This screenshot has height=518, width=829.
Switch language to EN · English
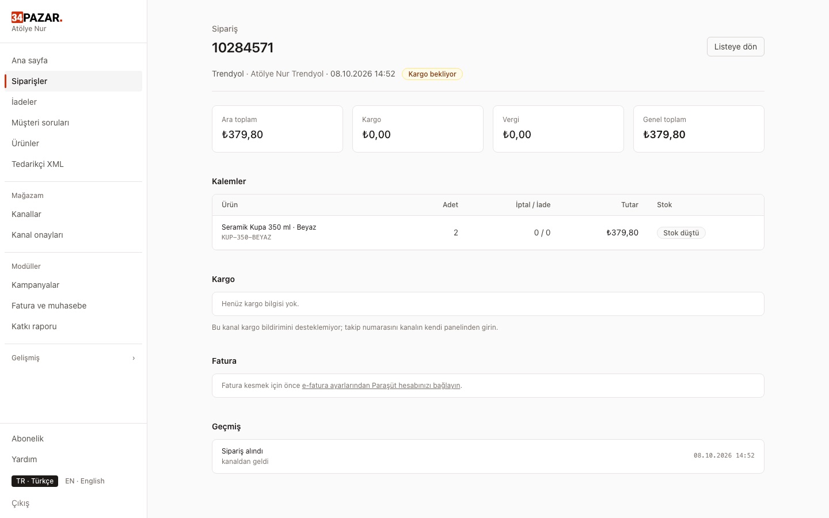coord(85,481)
